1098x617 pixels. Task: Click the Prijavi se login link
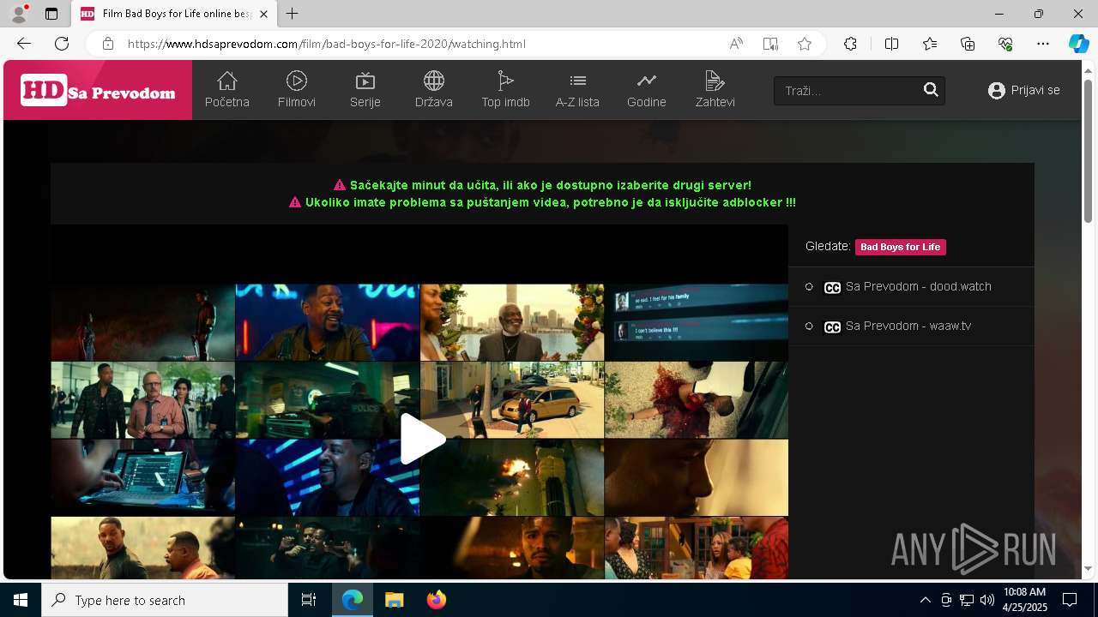pyautogui.click(x=1024, y=90)
